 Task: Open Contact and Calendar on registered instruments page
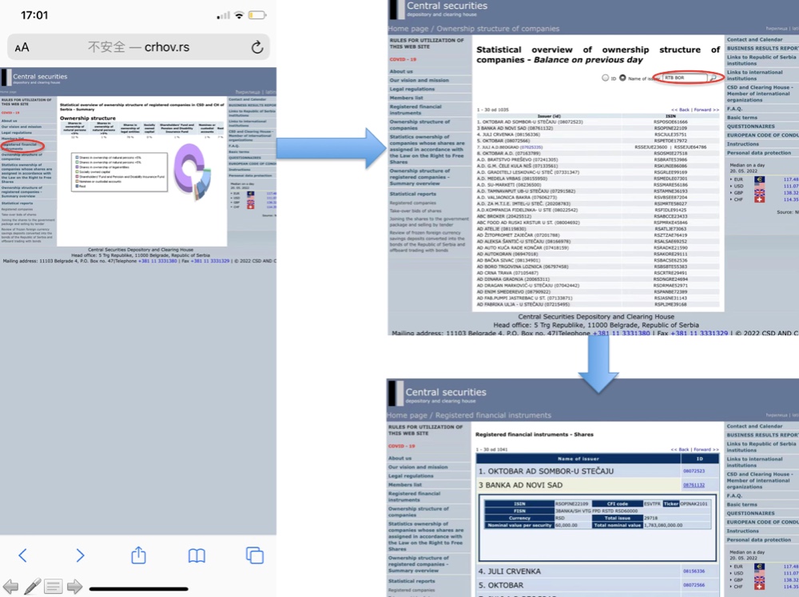tap(755, 426)
